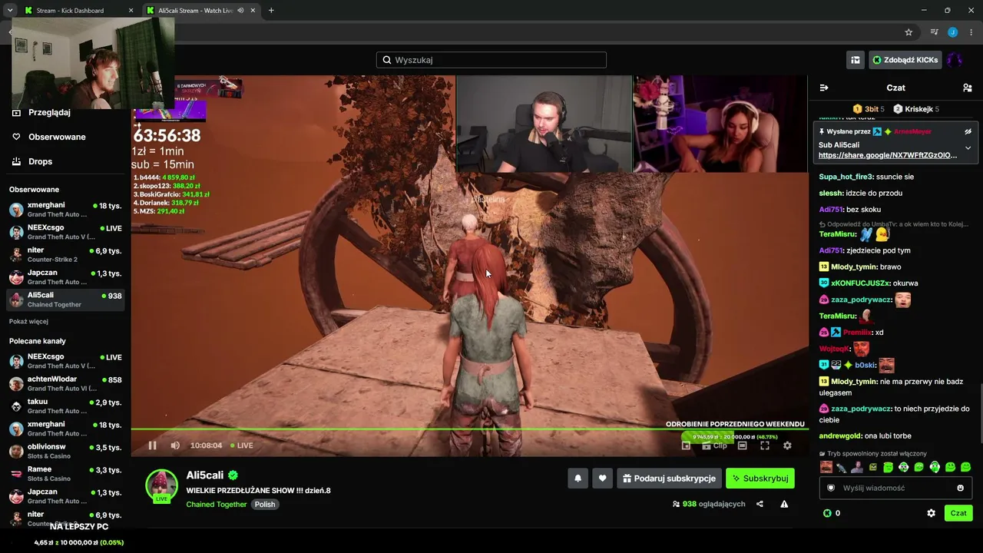Expand the pinned message chevron
The width and height of the screenshot is (983, 553).
[968, 147]
